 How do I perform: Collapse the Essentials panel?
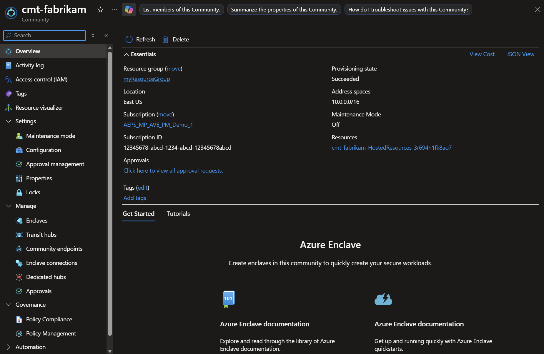coord(127,54)
